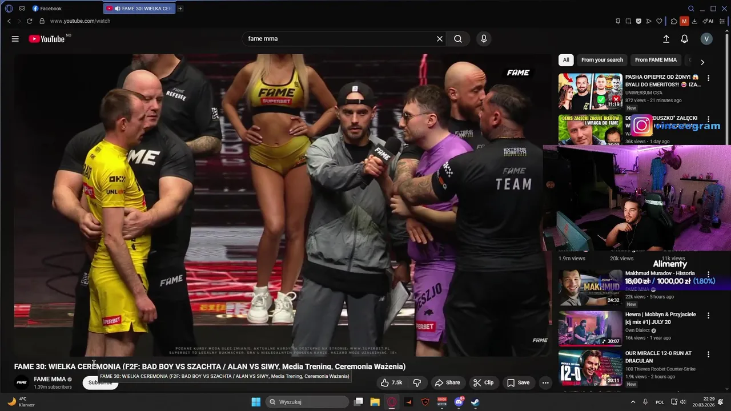Screen dimensions: 731x411
Task: Select 'From FAME MMA' chip
Action: (x=656, y=60)
